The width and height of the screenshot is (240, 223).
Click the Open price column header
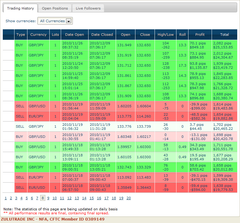(x=126, y=35)
